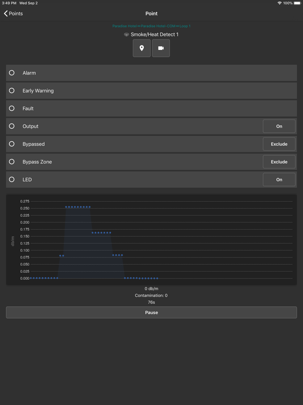Open the video camera button
The image size is (303, 405).
[161, 48]
